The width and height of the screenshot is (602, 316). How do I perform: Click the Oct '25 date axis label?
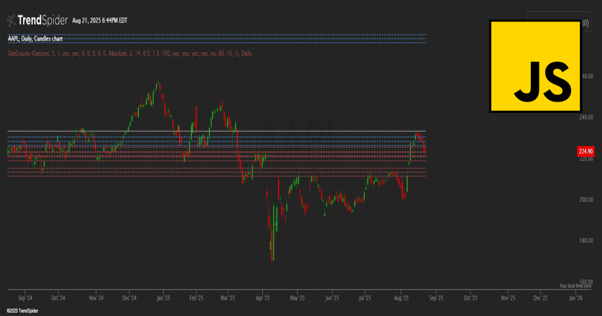[x=470, y=298]
